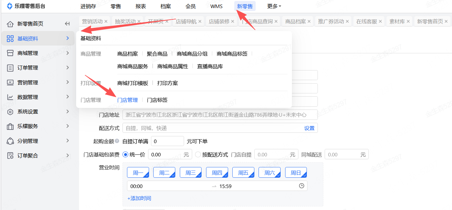
Task: Close the 推广券活动 tab
Action: click(347, 22)
